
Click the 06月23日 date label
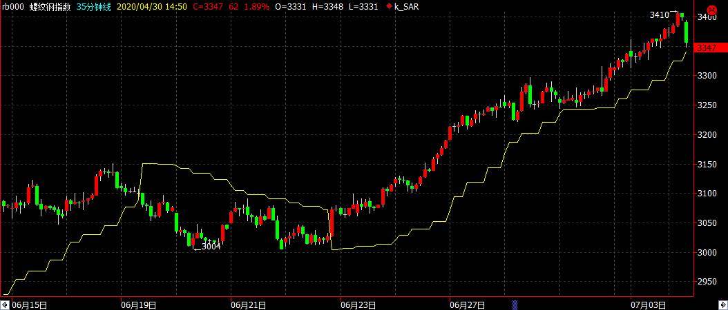[x=358, y=305]
